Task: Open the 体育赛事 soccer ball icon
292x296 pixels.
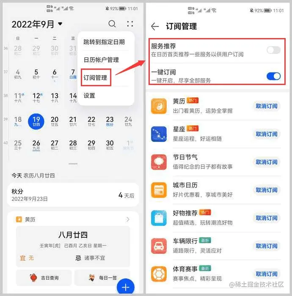Action: click(159, 274)
